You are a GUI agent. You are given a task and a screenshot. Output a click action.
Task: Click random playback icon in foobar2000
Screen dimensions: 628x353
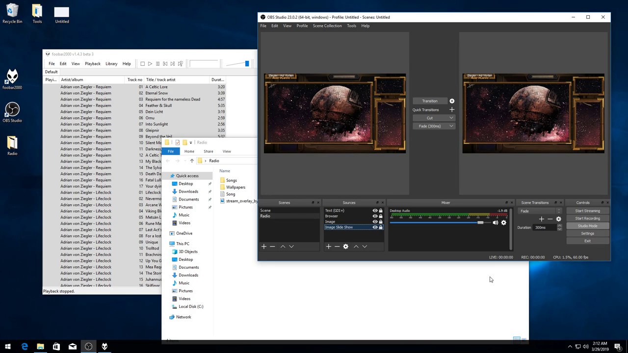[181, 64]
